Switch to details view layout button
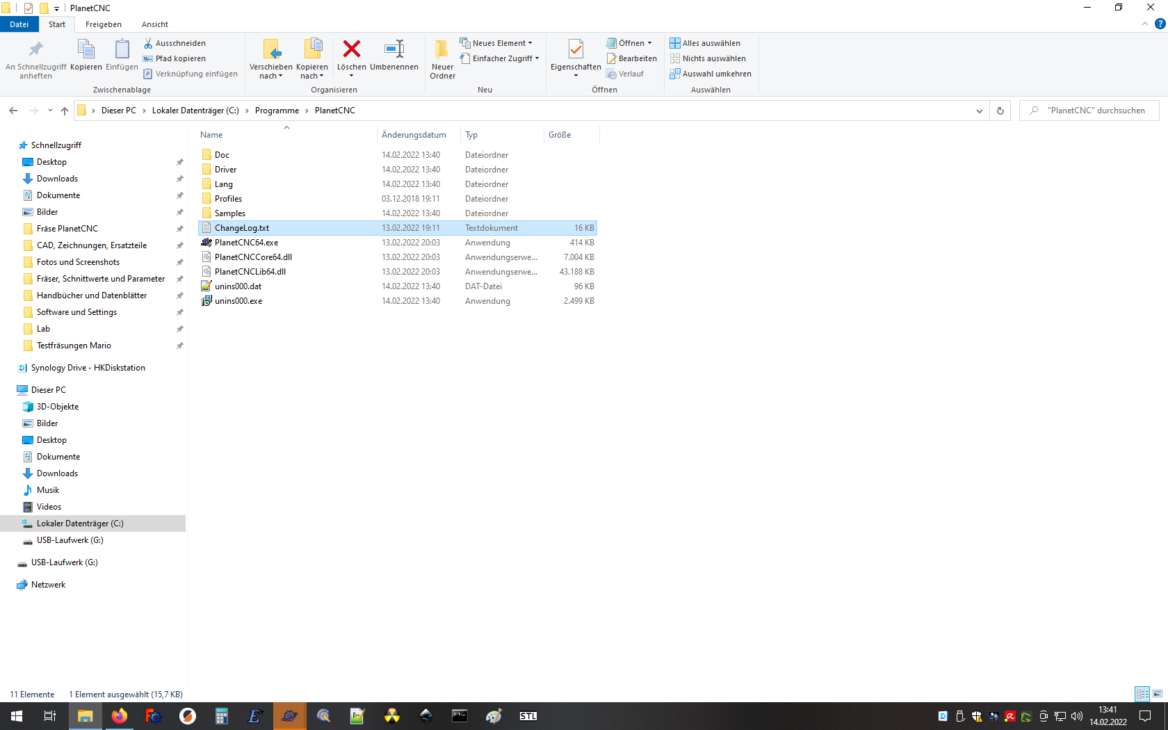Screen dimensions: 1168x730 (x=1142, y=694)
